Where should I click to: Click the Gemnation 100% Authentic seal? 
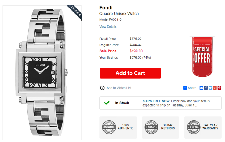click(109, 127)
